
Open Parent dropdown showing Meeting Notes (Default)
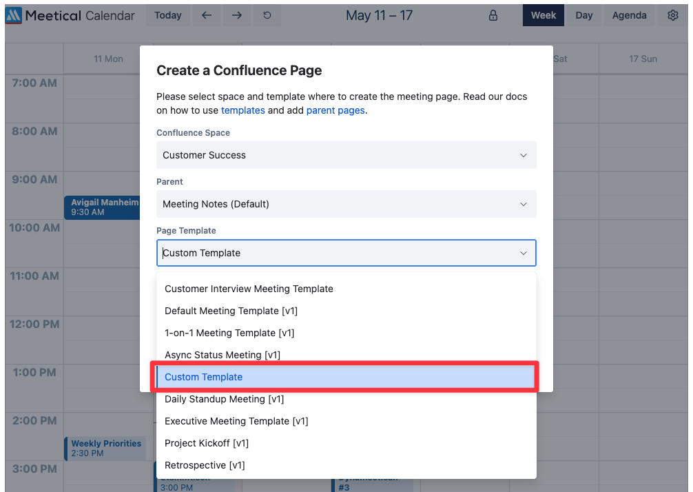pos(346,204)
